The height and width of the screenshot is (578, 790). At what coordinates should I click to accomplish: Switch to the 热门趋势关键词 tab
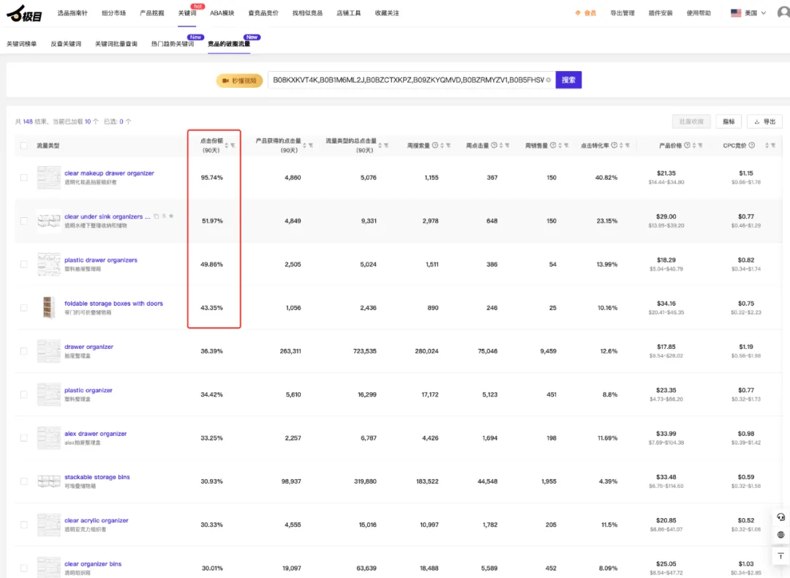(x=173, y=44)
